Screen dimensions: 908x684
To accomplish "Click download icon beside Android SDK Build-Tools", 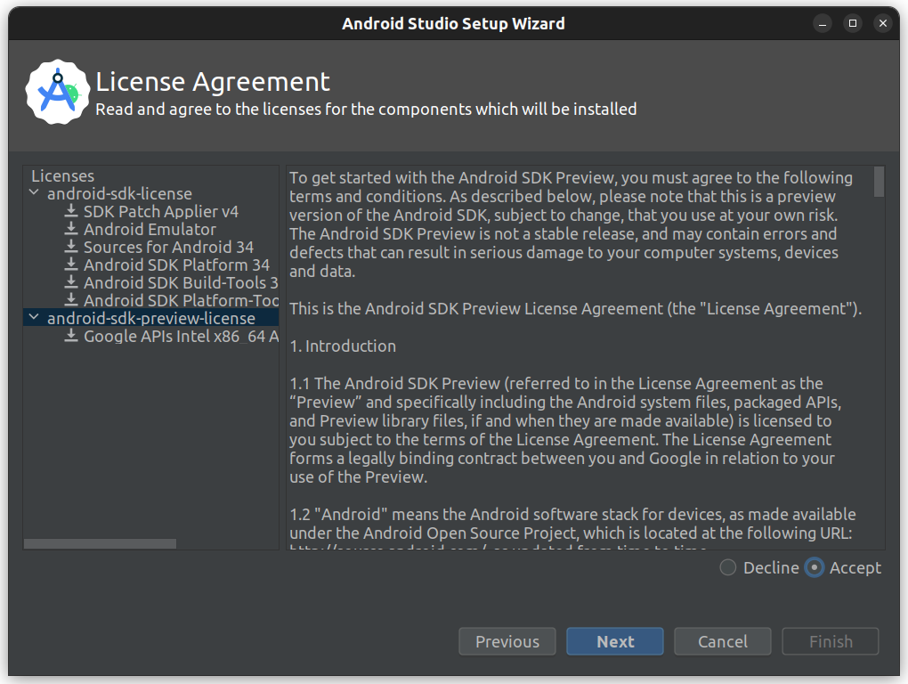I will (x=70, y=282).
